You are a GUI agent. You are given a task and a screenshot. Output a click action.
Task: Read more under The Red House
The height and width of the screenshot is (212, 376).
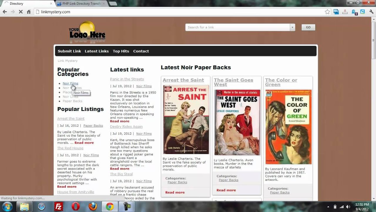[67, 187]
